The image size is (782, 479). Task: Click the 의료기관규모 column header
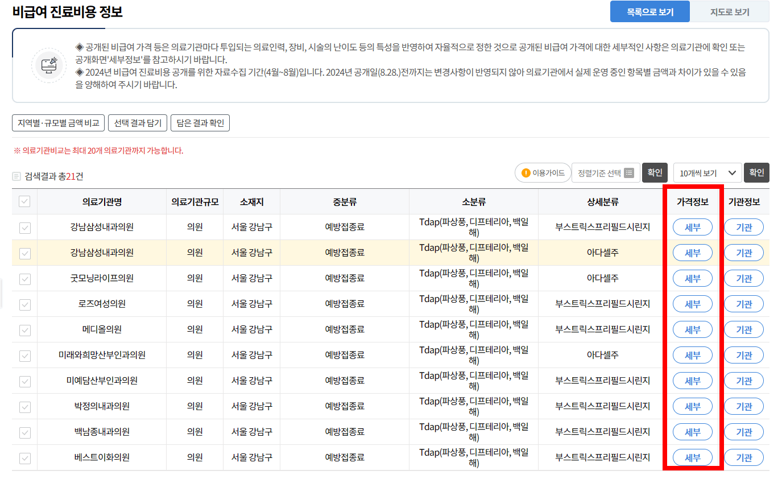[195, 201]
